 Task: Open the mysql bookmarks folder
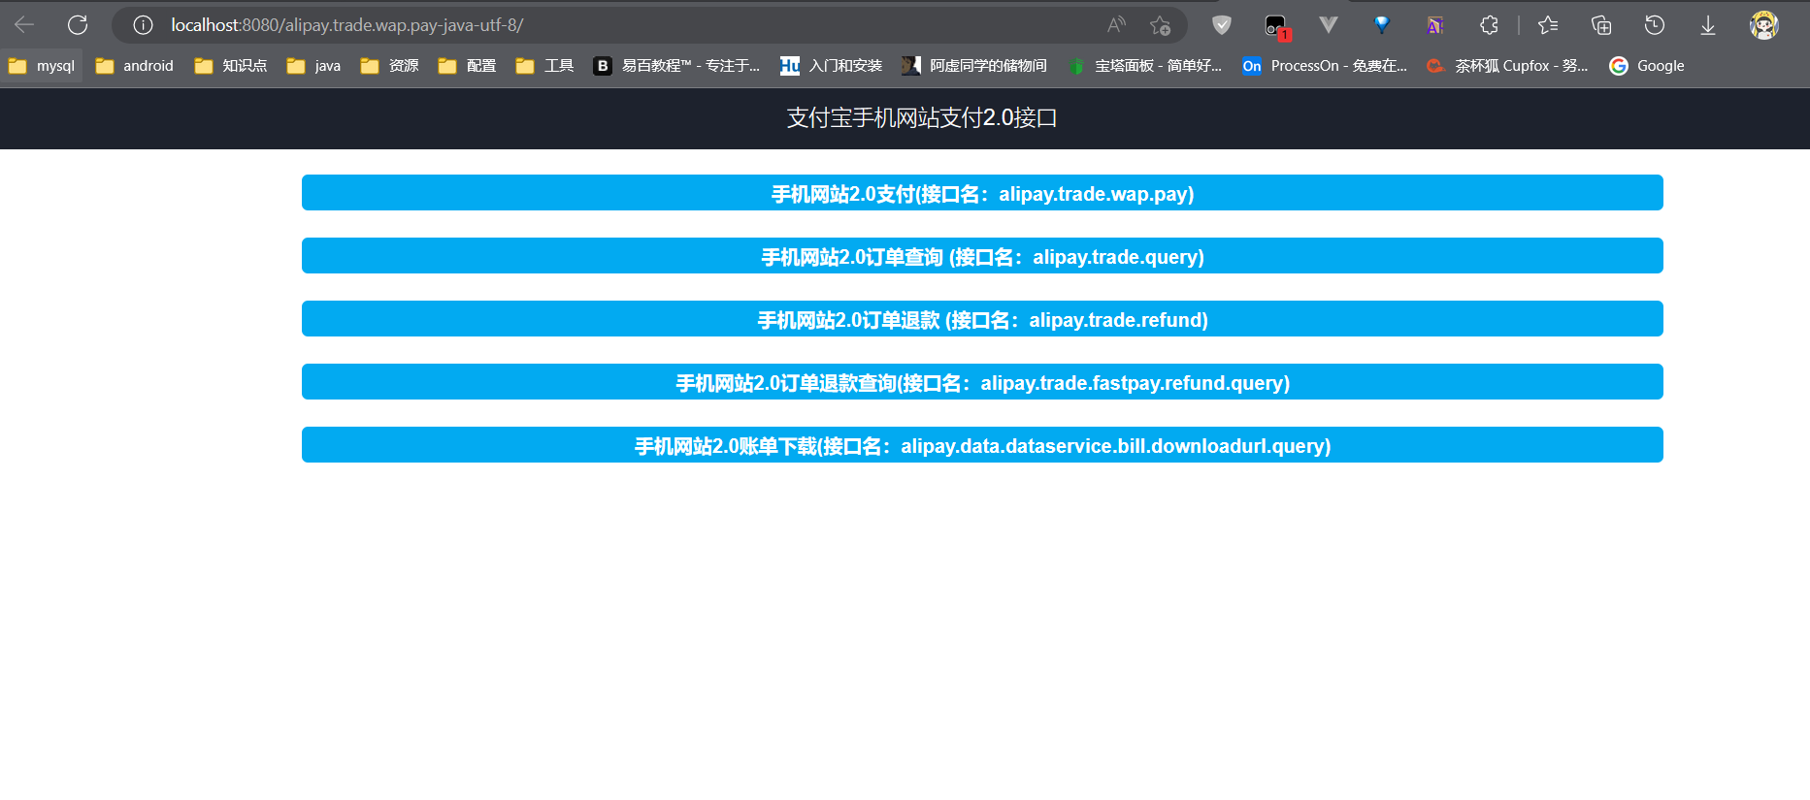point(42,66)
